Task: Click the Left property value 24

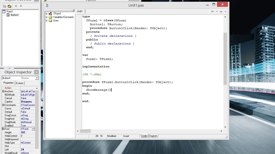Action: pos(22,149)
